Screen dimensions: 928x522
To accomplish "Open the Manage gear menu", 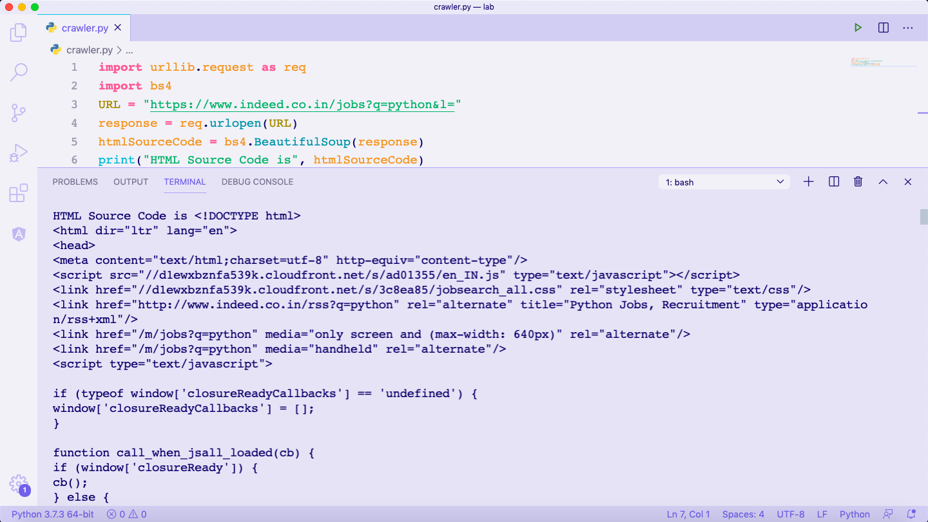I will tap(19, 484).
